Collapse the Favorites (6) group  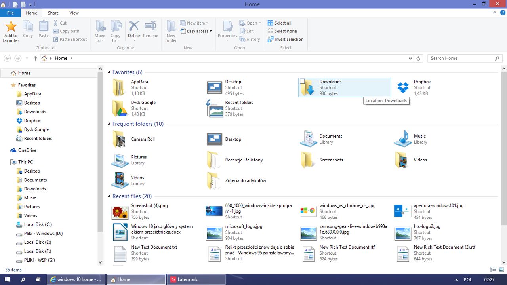click(109, 72)
